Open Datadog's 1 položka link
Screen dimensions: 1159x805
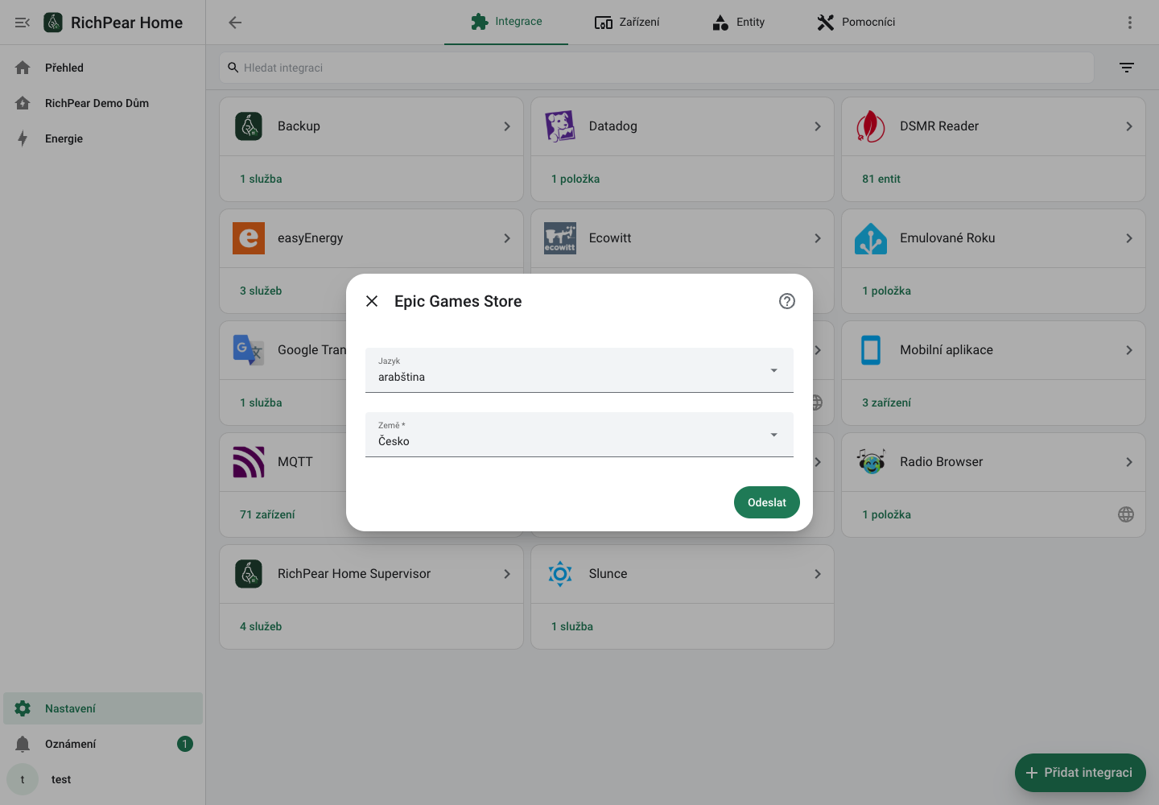pos(575,179)
